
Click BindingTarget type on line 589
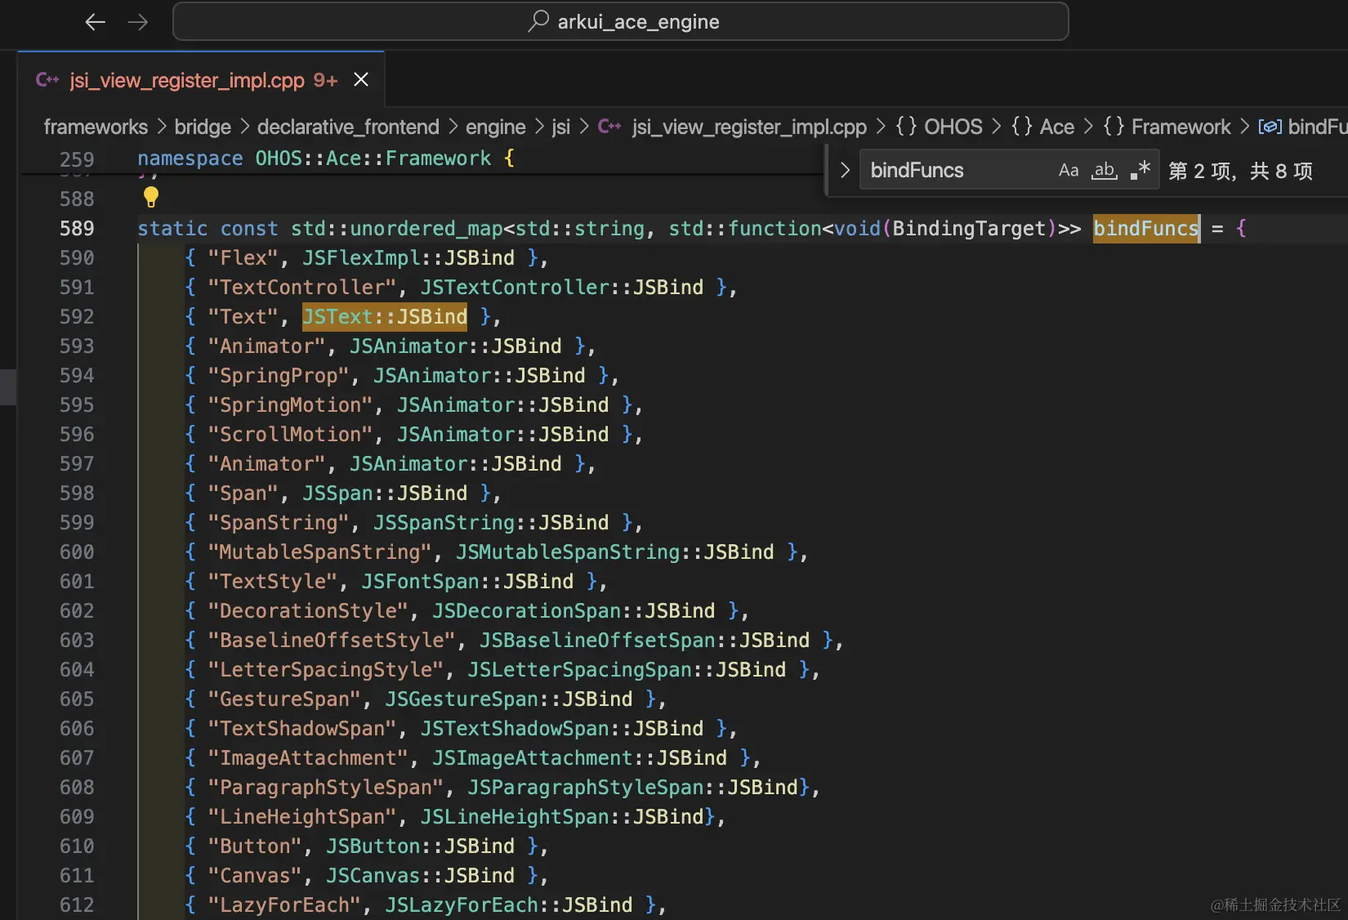[969, 228]
